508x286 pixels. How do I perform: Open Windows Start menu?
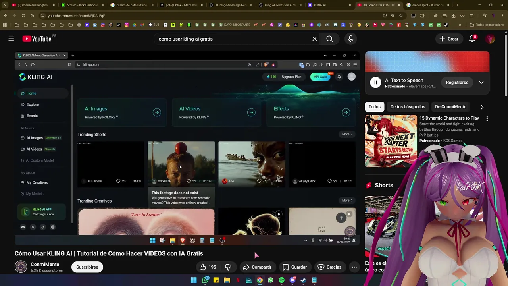(194, 280)
